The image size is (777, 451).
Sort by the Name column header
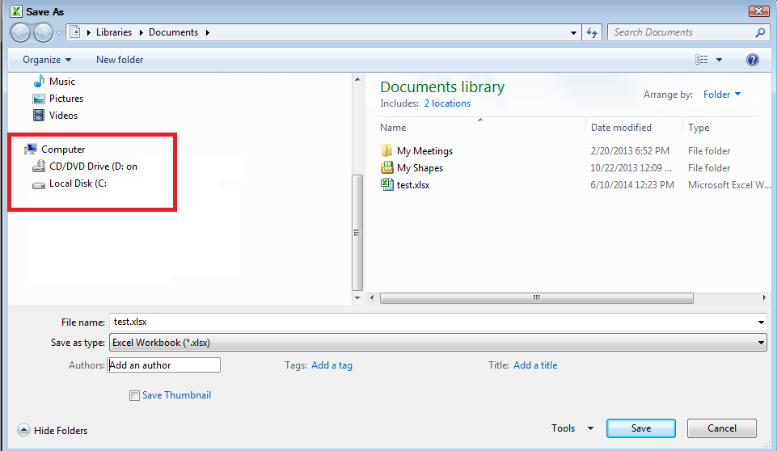click(393, 128)
